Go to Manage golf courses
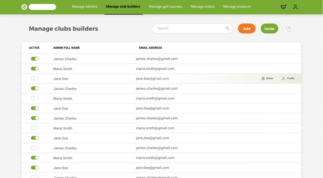 point(165,6)
